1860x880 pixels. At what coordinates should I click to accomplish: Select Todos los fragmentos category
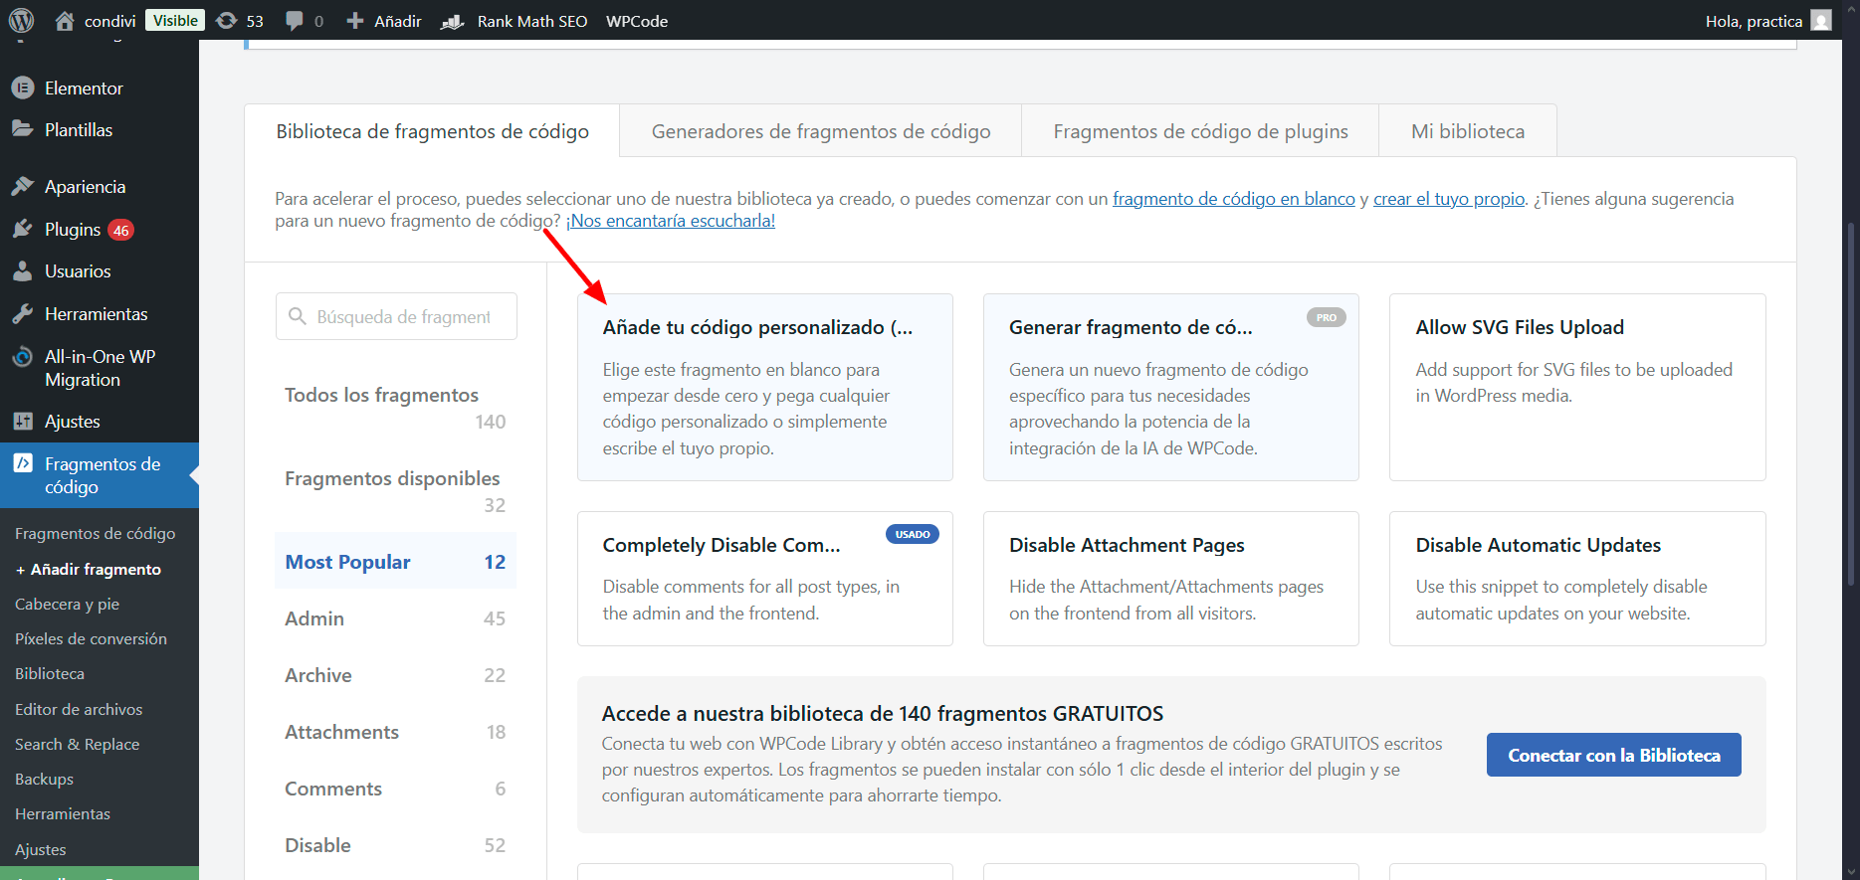pyautogui.click(x=395, y=408)
